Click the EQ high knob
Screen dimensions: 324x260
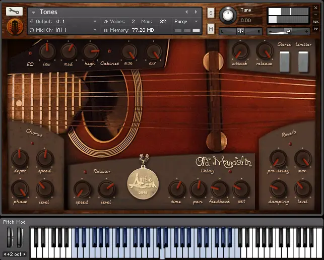[x=91, y=52]
